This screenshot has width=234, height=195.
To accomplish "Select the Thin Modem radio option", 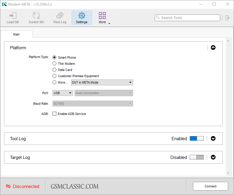I will click(x=54, y=64).
